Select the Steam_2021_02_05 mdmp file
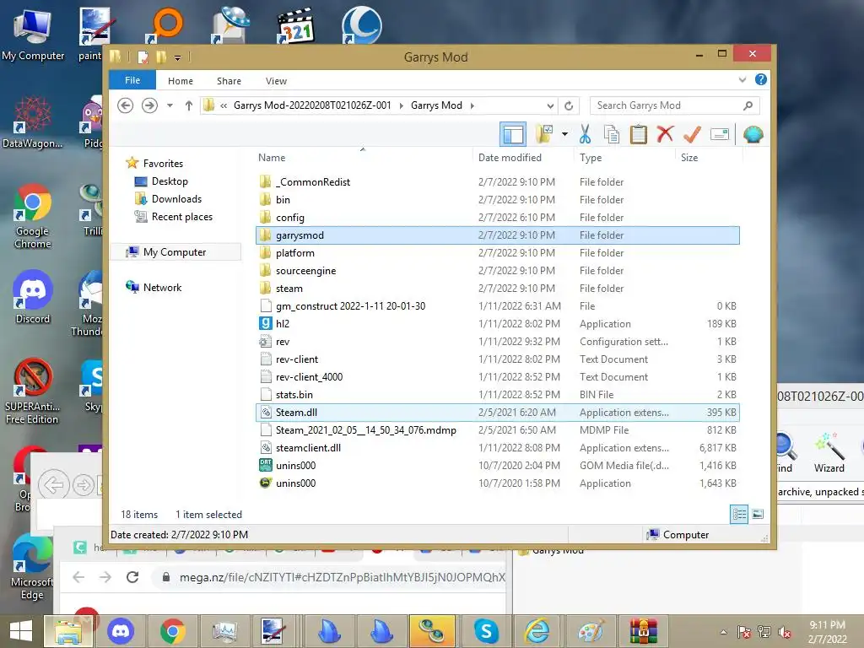The height and width of the screenshot is (648, 864). click(x=498, y=429)
